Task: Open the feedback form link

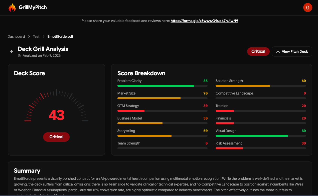Action: click(x=204, y=21)
